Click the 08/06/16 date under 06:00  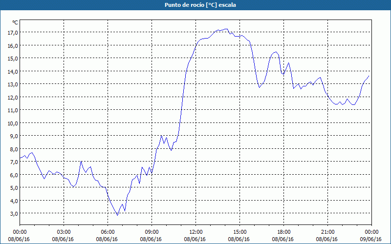107,239
